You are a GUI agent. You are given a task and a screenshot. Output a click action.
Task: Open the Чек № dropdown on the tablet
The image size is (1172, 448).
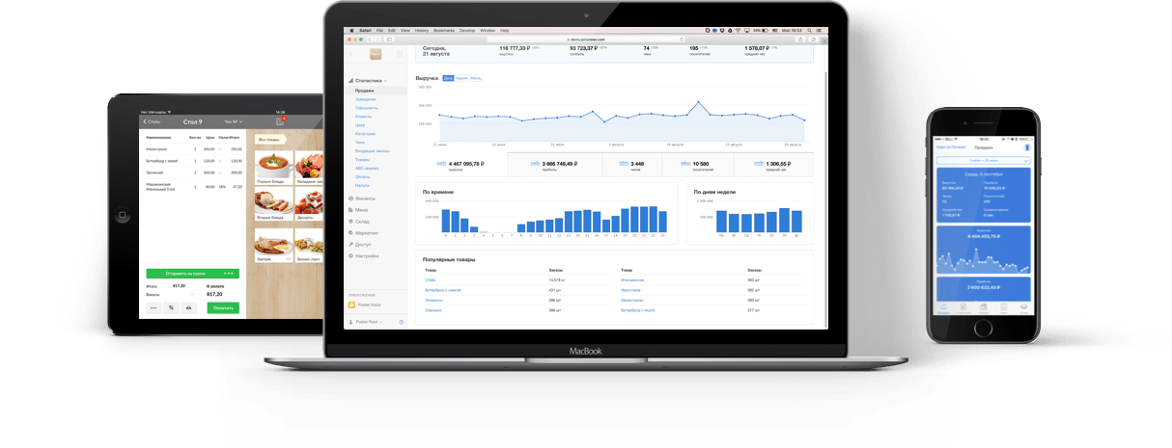(233, 122)
